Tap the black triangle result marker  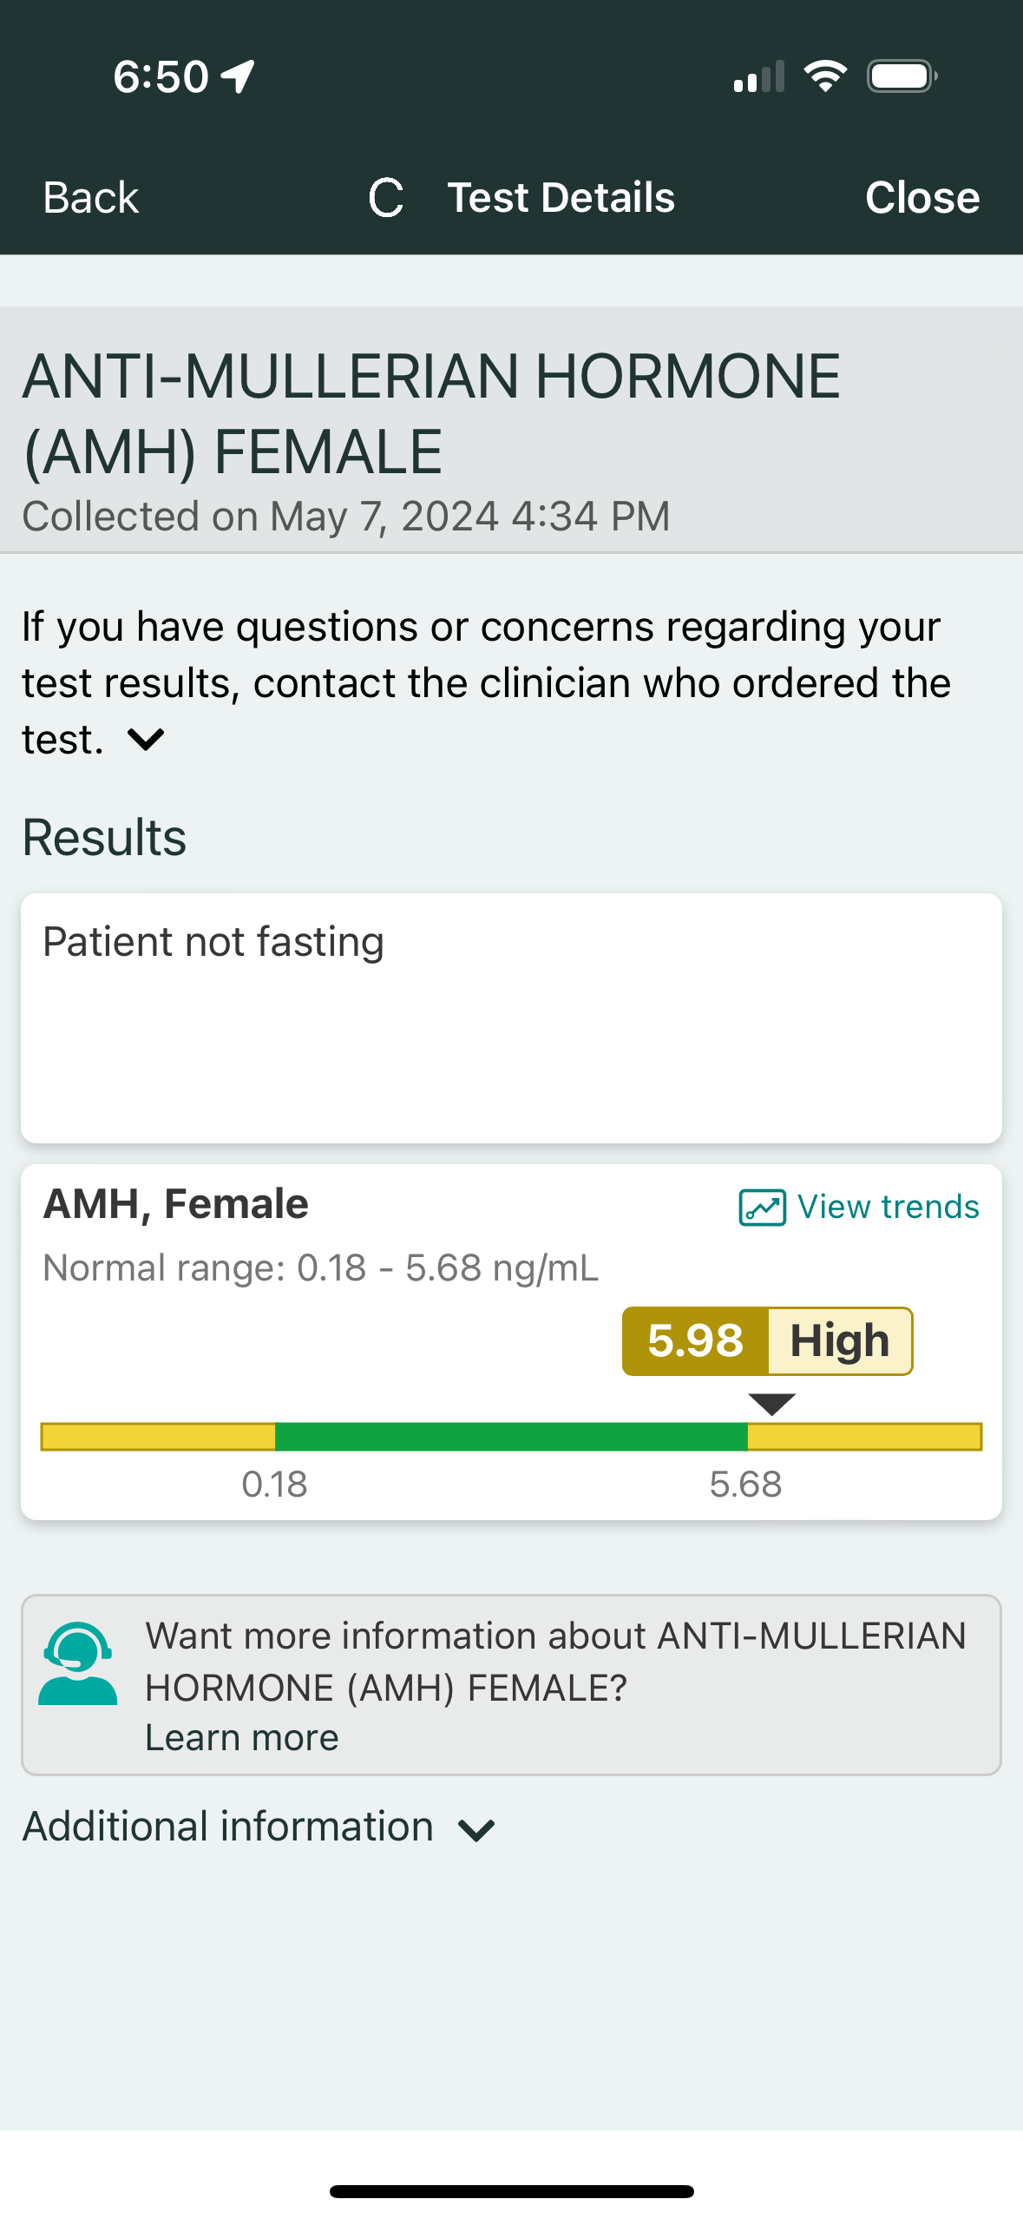tap(771, 1403)
